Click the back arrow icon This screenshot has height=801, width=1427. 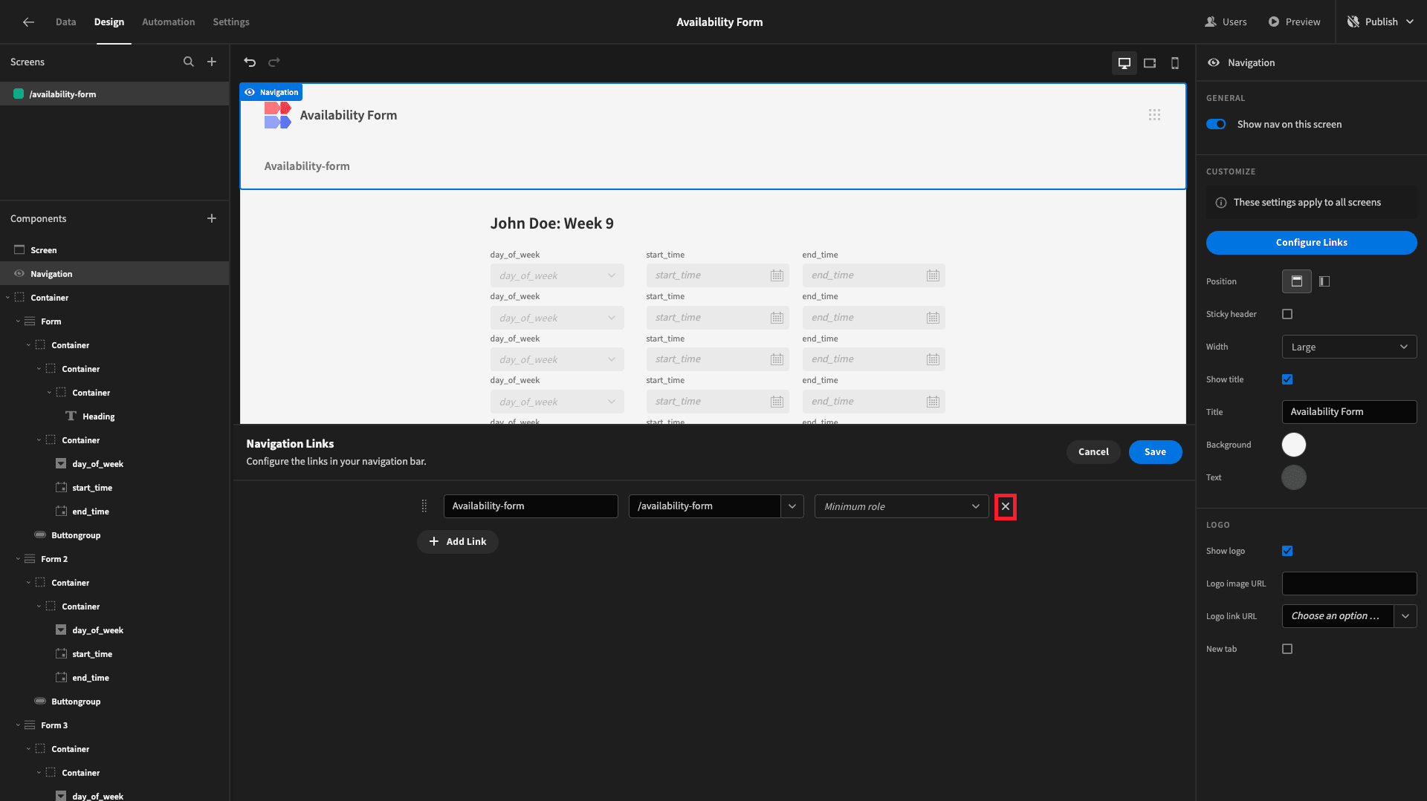(28, 22)
